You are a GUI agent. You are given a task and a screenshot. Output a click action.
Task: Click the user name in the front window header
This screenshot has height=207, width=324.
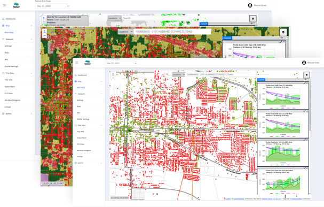tap(313, 63)
